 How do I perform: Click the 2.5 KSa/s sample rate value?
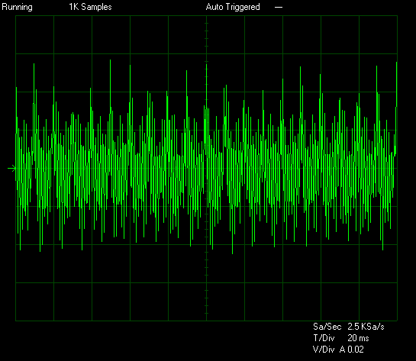coord(366,327)
